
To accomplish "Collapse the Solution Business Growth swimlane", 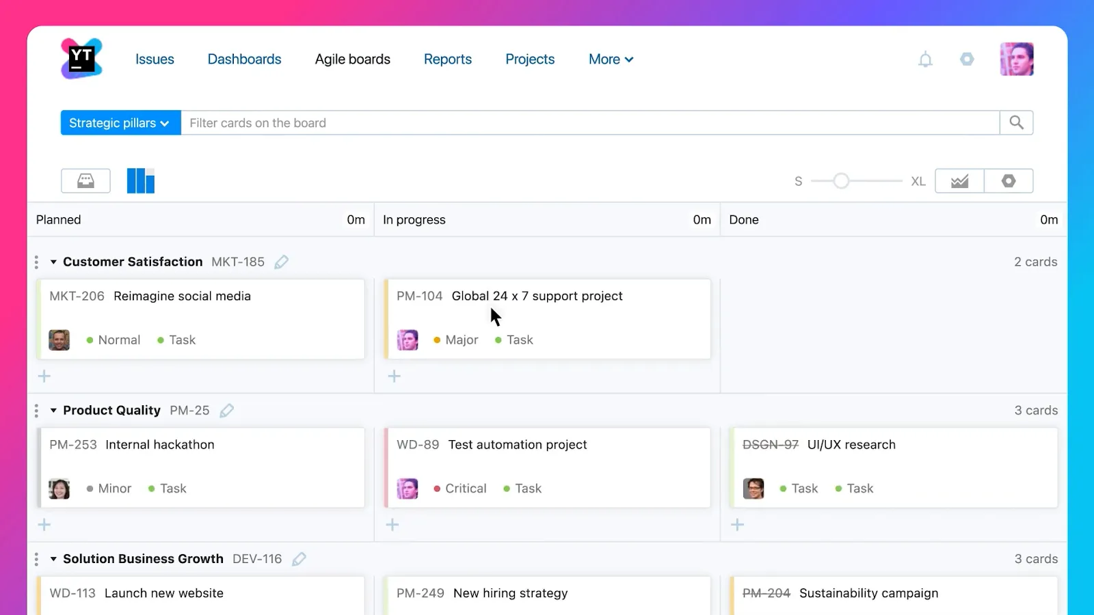I will coord(53,559).
